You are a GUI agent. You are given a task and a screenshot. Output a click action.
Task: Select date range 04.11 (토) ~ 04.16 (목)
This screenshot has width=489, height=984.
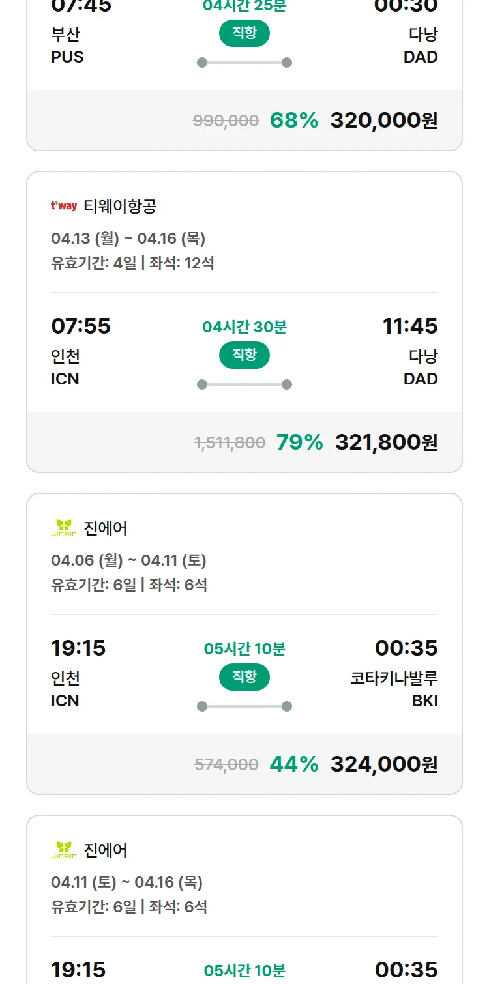(127, 882)
